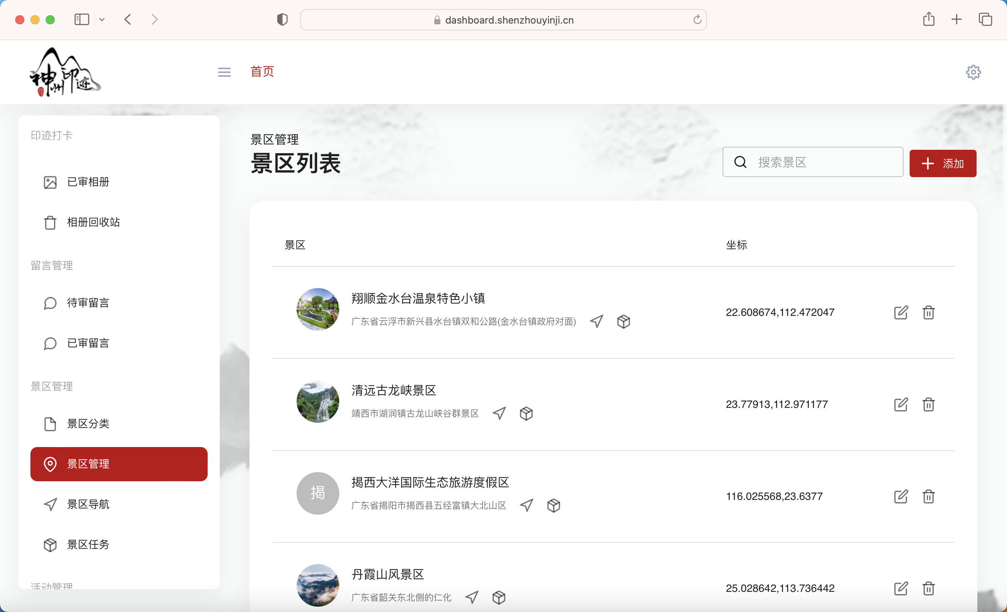
Task: Open 已审相册 in the sidebar
Action: pyautogui.click(x=88, y=182)
